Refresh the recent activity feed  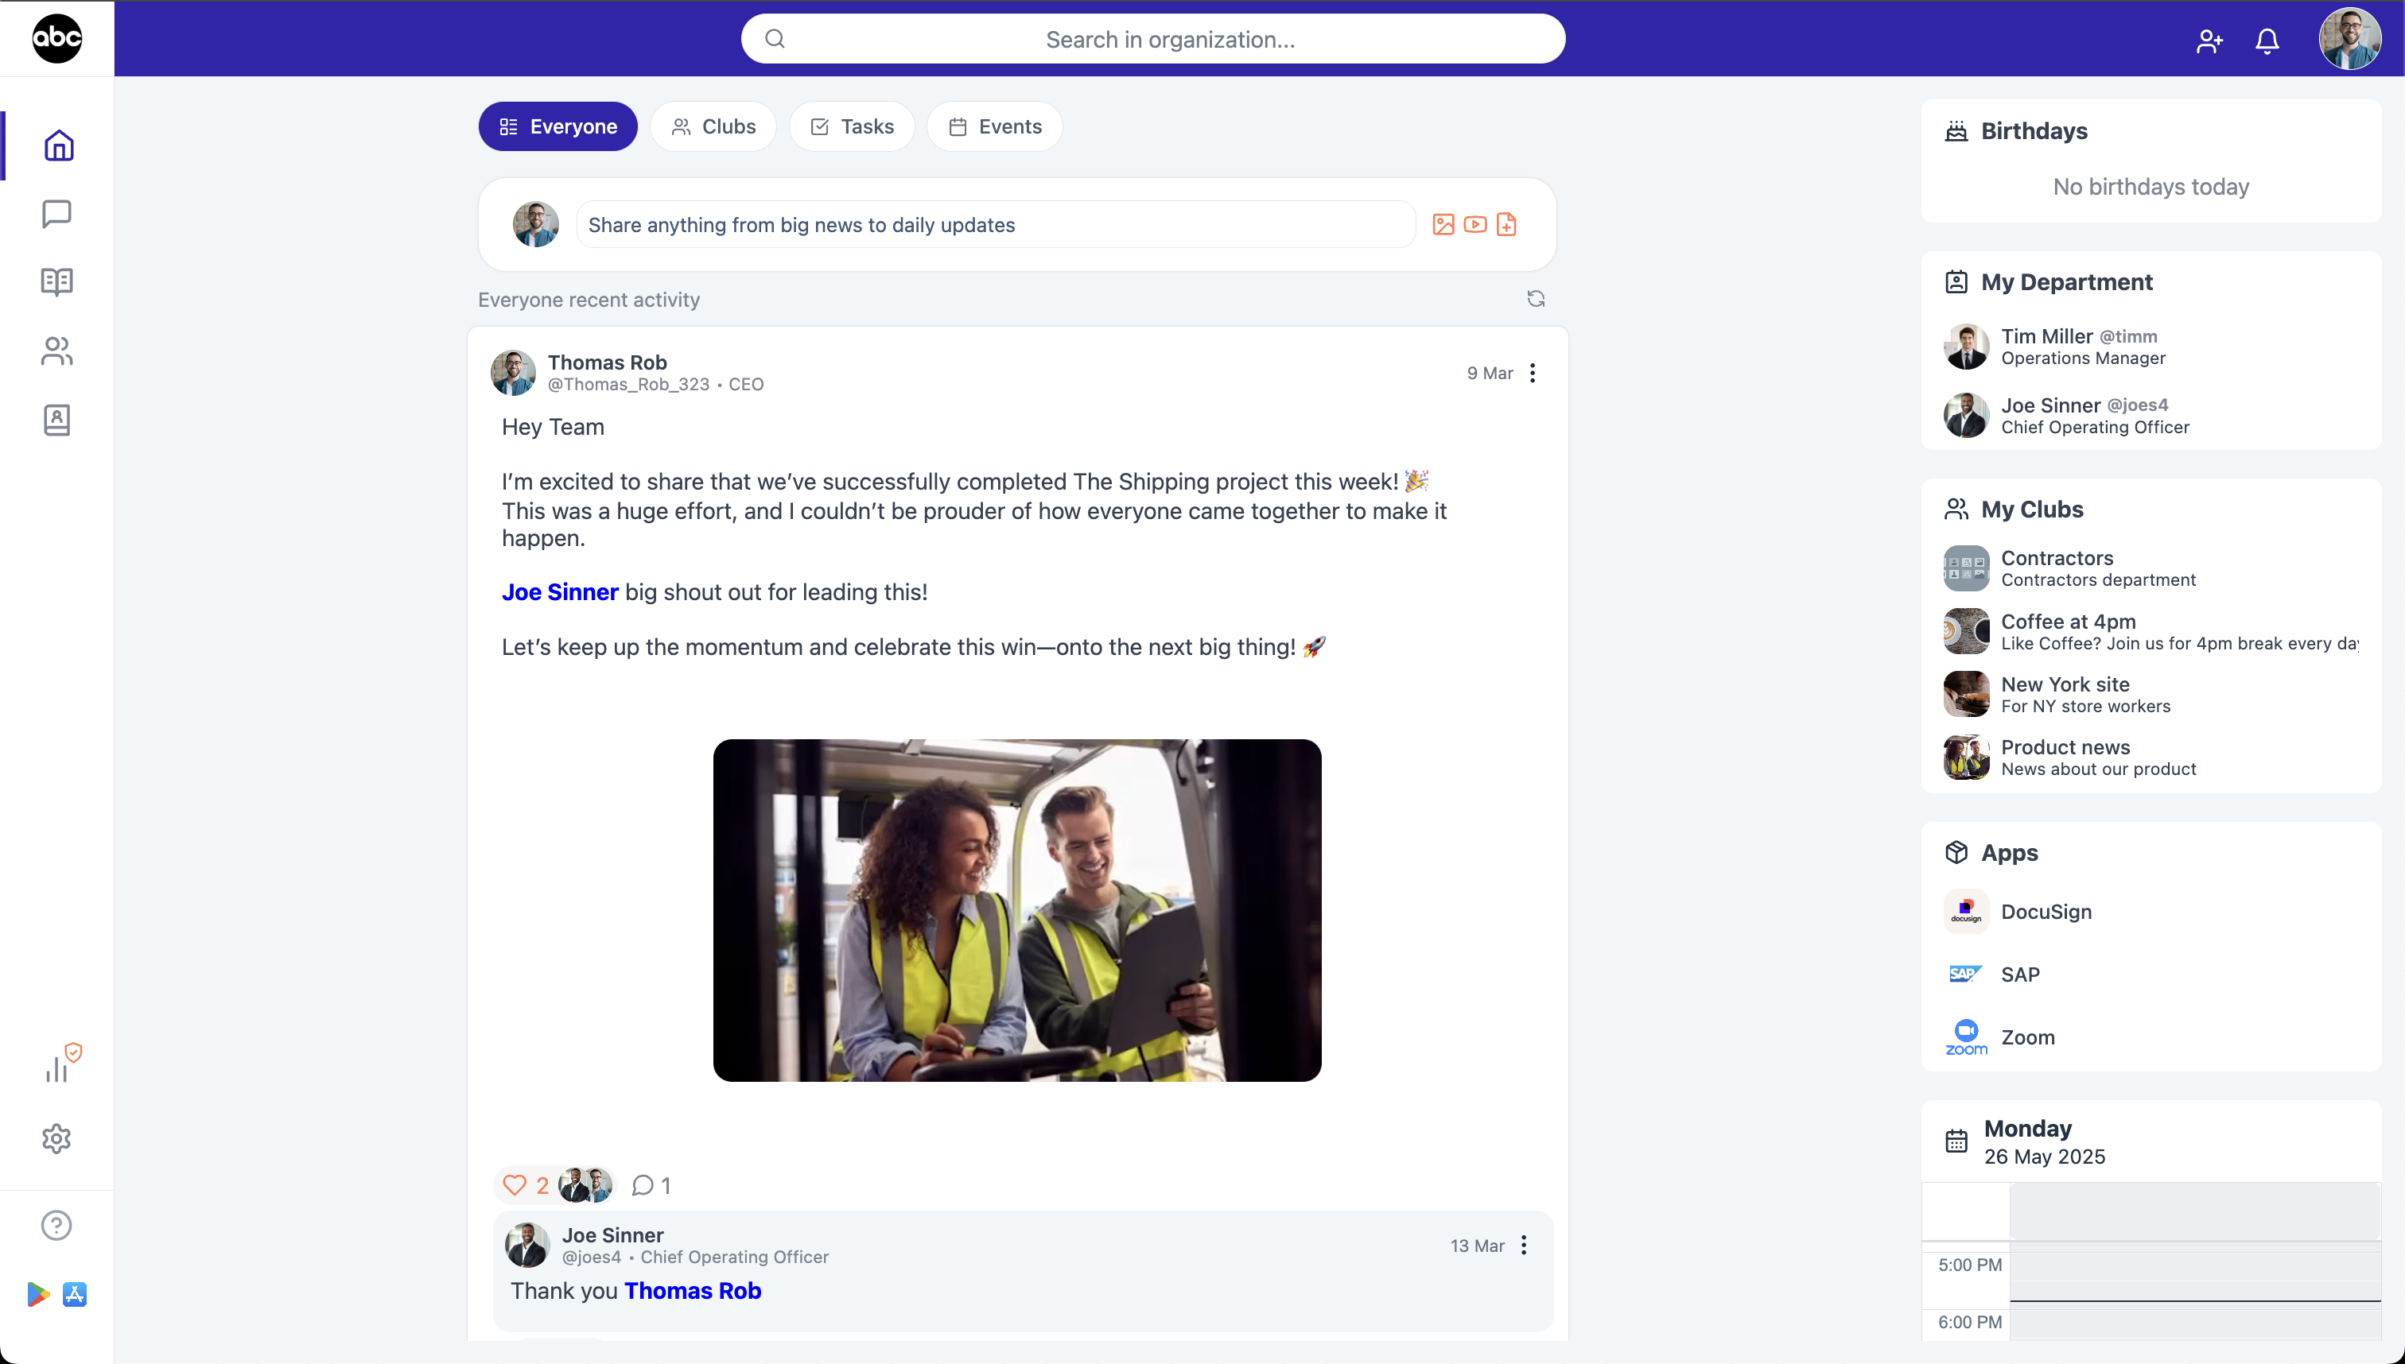tap(1535, 299)
